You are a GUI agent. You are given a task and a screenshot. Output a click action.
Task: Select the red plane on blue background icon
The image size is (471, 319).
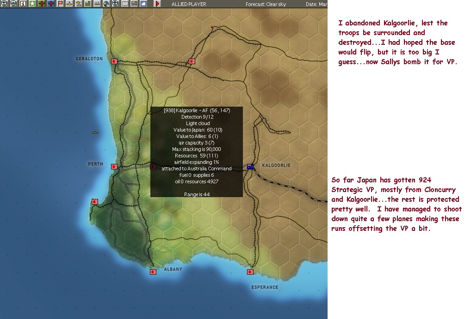[51, 4]
